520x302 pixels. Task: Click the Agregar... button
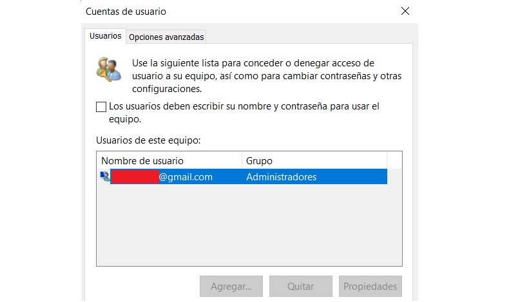(231, 286)
